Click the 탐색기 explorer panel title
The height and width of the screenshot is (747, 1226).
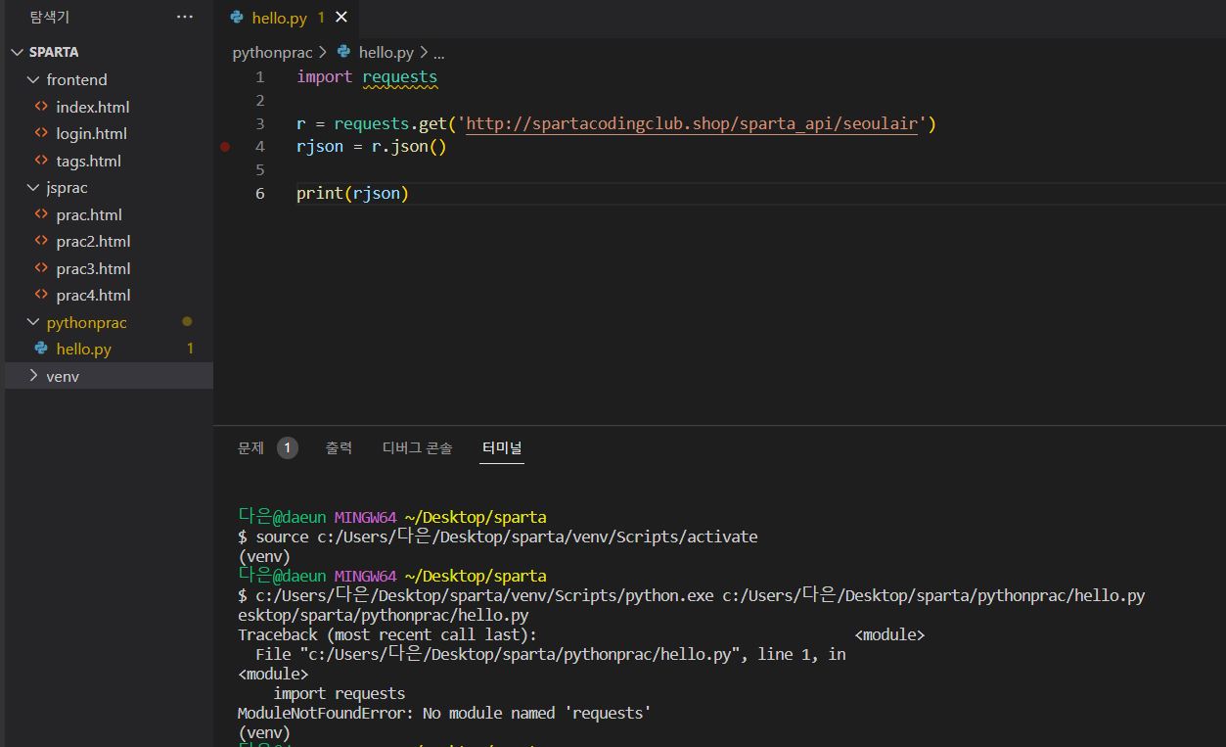point(50,17)
